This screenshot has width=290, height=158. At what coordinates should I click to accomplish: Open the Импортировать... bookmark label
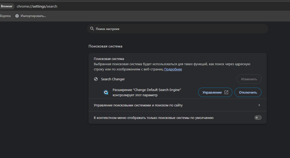tap(33, 16)
